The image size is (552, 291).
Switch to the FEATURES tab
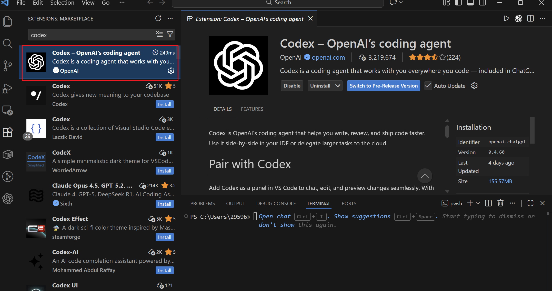252,109
